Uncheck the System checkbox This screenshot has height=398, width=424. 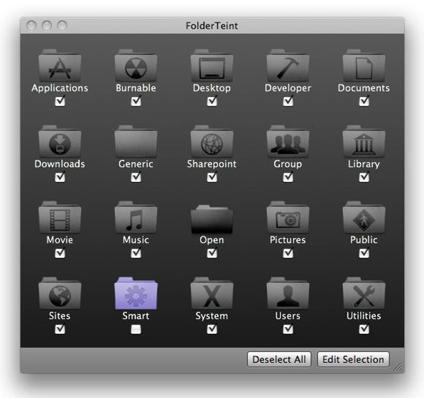click(212, 329)
